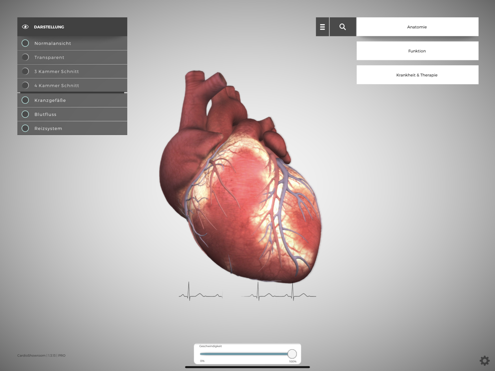The width and height of the screenshot is (495, 371).
Task: Open settings via the gear icon
Action: [x=484, y=361]
